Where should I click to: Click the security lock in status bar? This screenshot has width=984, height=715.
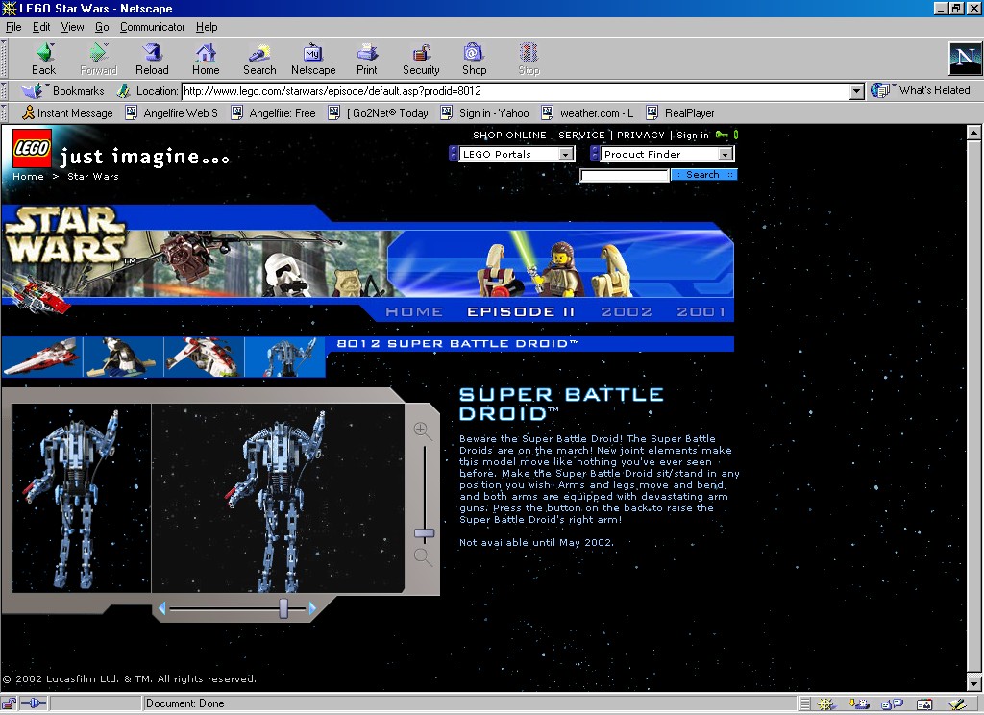(9, 703)
